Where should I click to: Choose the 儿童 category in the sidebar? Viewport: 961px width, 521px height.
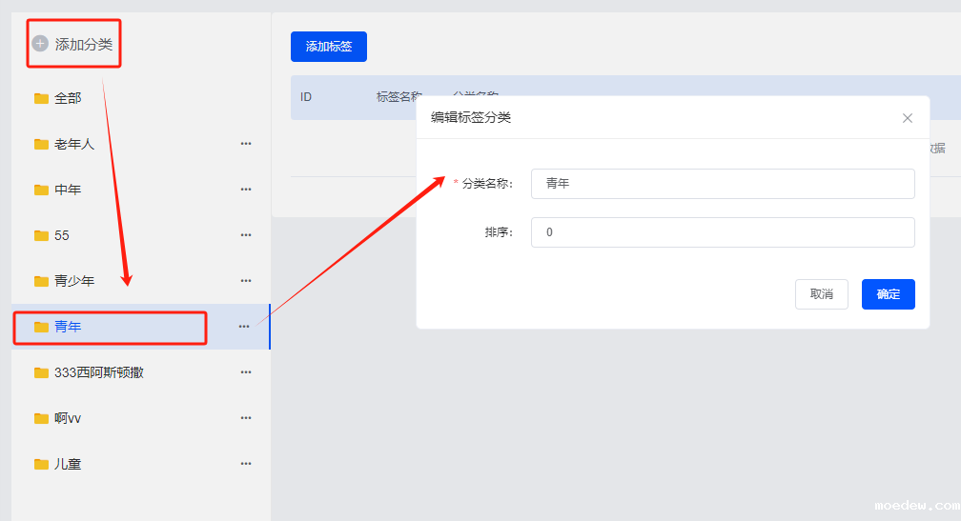click(x=67, y=464)
